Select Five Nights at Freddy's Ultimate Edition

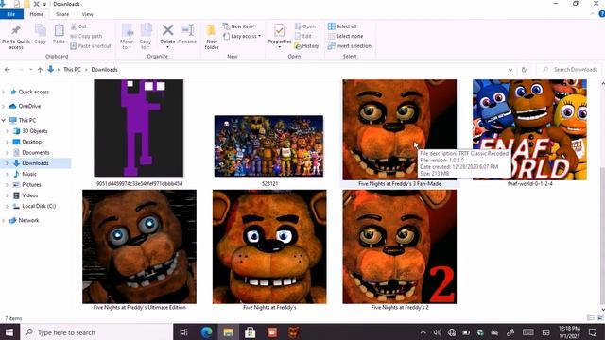click(139, 246)
